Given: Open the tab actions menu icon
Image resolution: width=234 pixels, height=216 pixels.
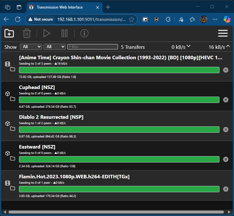Looking at the screenshot, I should pos(19,7).
